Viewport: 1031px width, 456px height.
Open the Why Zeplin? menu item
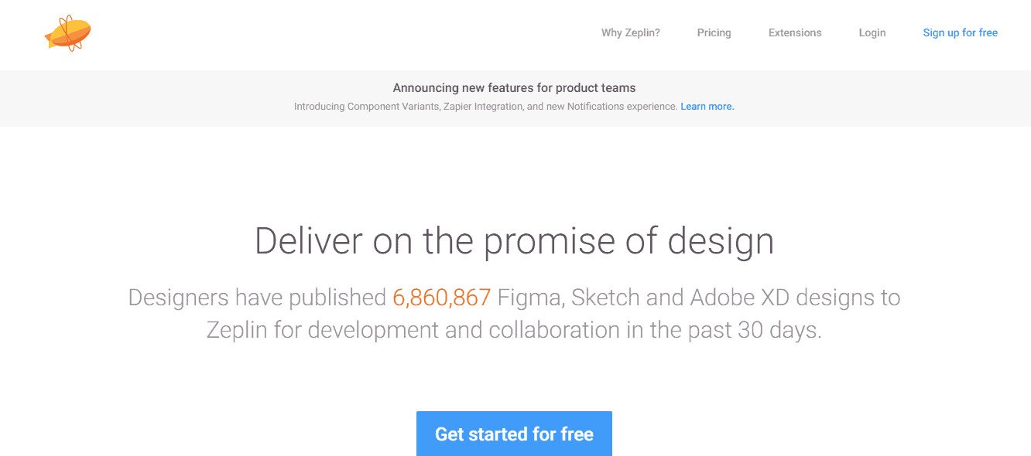tap(631, 32)
